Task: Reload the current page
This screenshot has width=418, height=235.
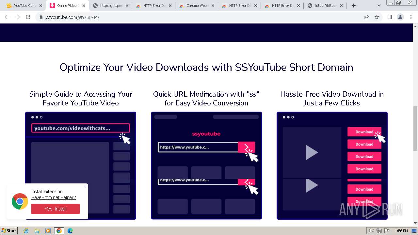Action: [x=28, y=17]
